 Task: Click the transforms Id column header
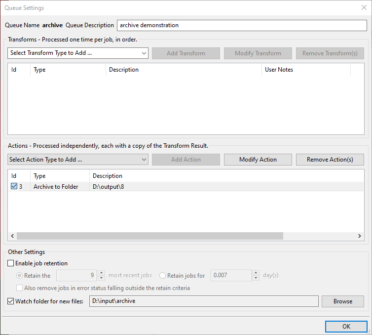[19, 70]
